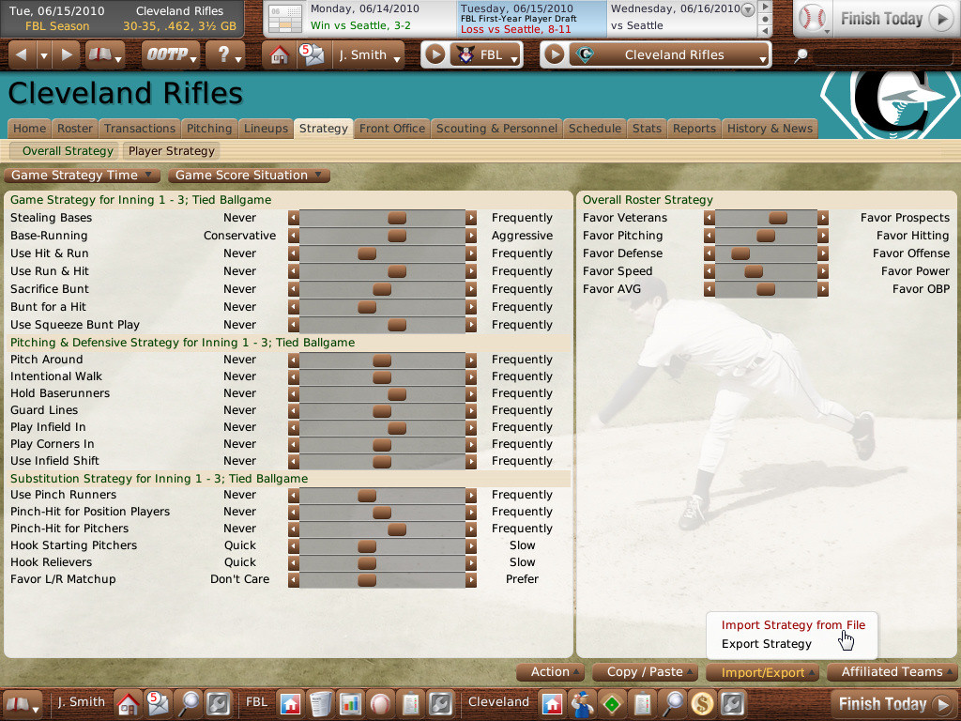Open the Cleveland ballpark diamond icon in taskbar
The image size is (961, 721).
pos(610,702)
